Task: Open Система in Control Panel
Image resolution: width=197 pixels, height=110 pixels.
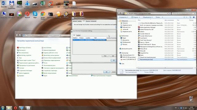Action: point(21,68)
